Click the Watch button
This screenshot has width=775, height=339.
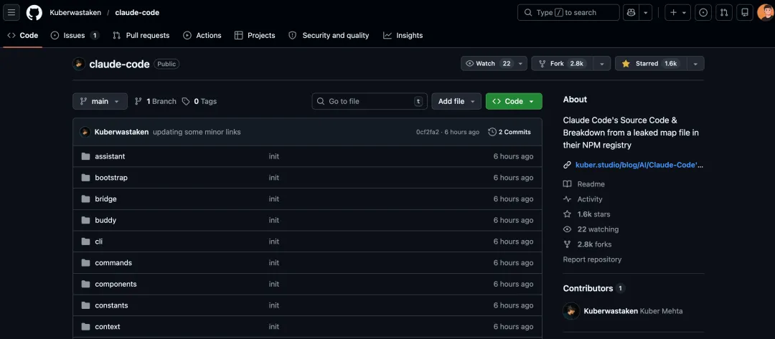coord(489,64)
